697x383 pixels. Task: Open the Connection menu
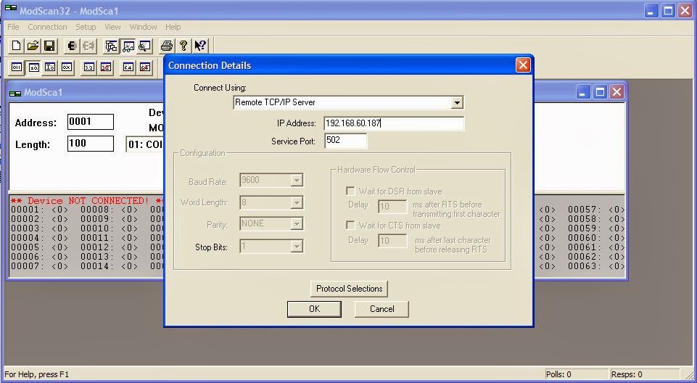(47, 27)
